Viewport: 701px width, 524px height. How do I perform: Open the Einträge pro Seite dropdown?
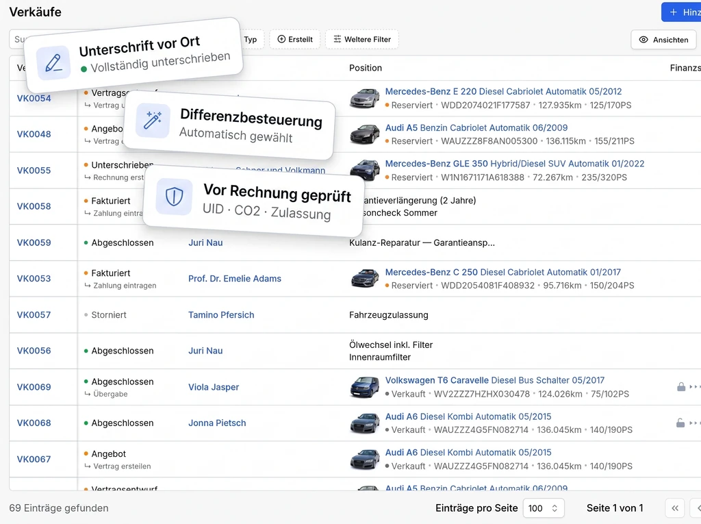pos(544,508)
